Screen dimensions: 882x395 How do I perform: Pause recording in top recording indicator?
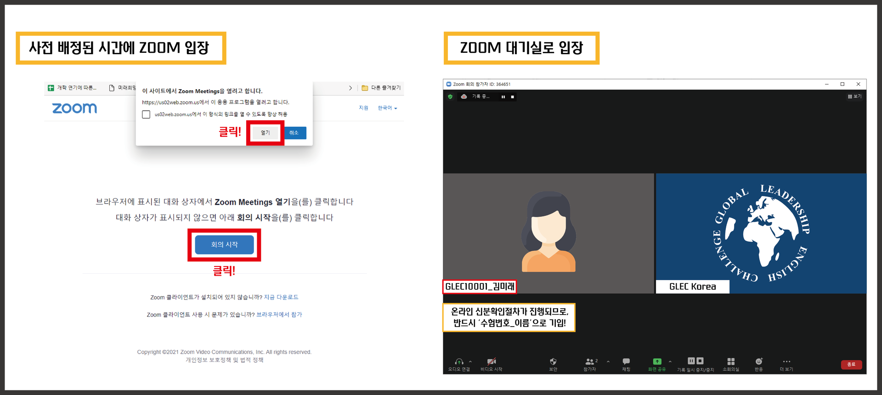[503, 97]
